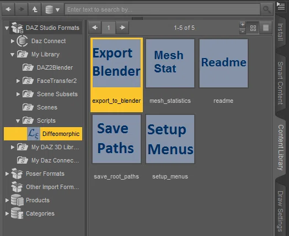This screenshot has height=236, width=289.
Task: Select the Setup Menus script thumbnail
Action: click(170, 139)
